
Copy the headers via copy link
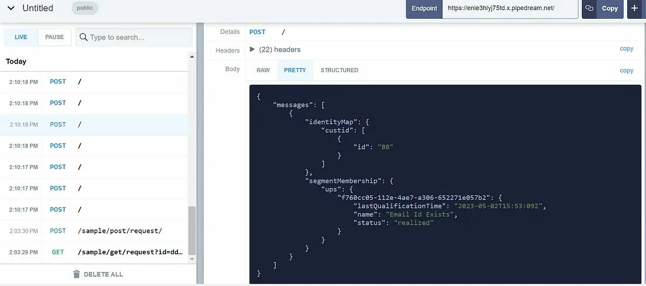(x=626, y=49)
